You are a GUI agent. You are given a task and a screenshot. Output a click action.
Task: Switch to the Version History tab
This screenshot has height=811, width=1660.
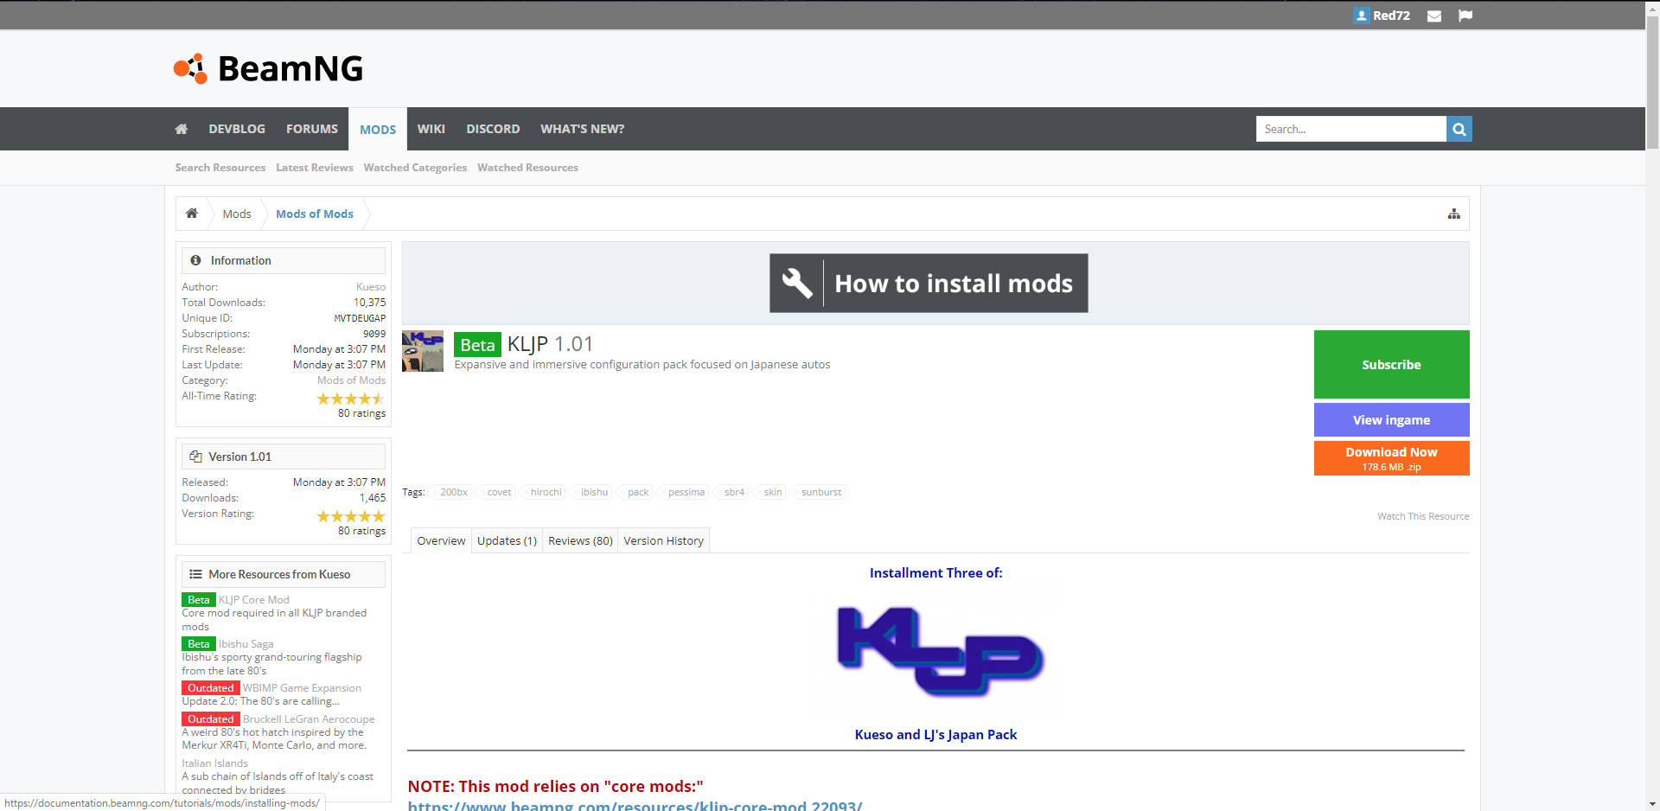pos(664,540)
